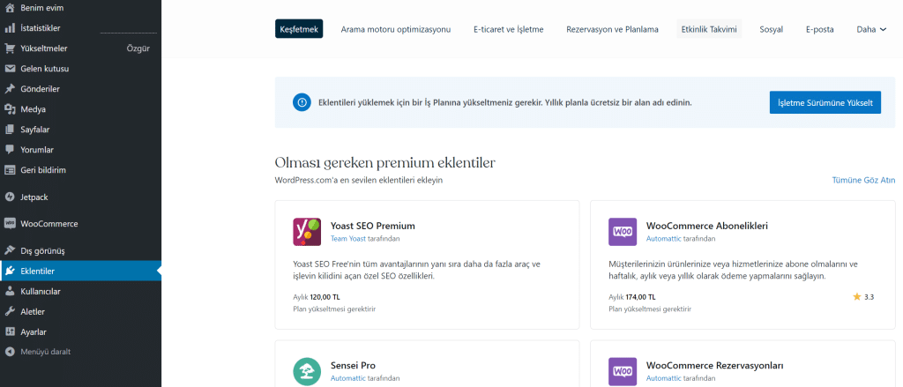Open the Team Yoast author link

348,238
